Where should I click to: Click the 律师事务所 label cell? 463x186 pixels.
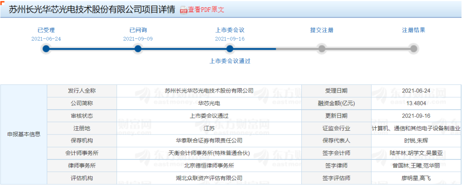pos(82,165)
